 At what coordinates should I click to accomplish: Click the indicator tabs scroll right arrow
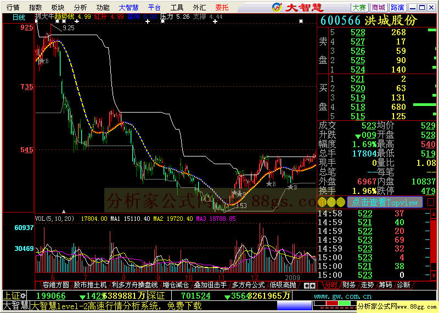point(313,286)
